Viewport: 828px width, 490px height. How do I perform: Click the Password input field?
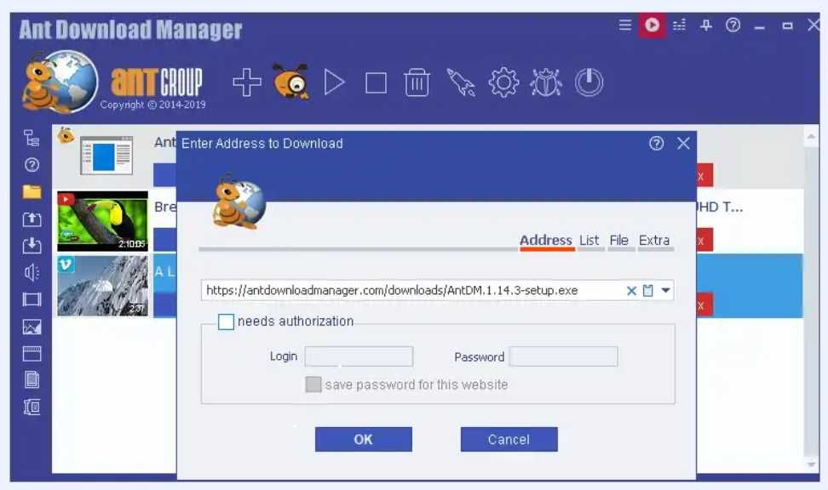click(x=563, y=356)
